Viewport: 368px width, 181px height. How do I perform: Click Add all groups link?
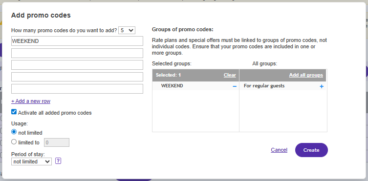pyautogui.click(x=306, y=75)
